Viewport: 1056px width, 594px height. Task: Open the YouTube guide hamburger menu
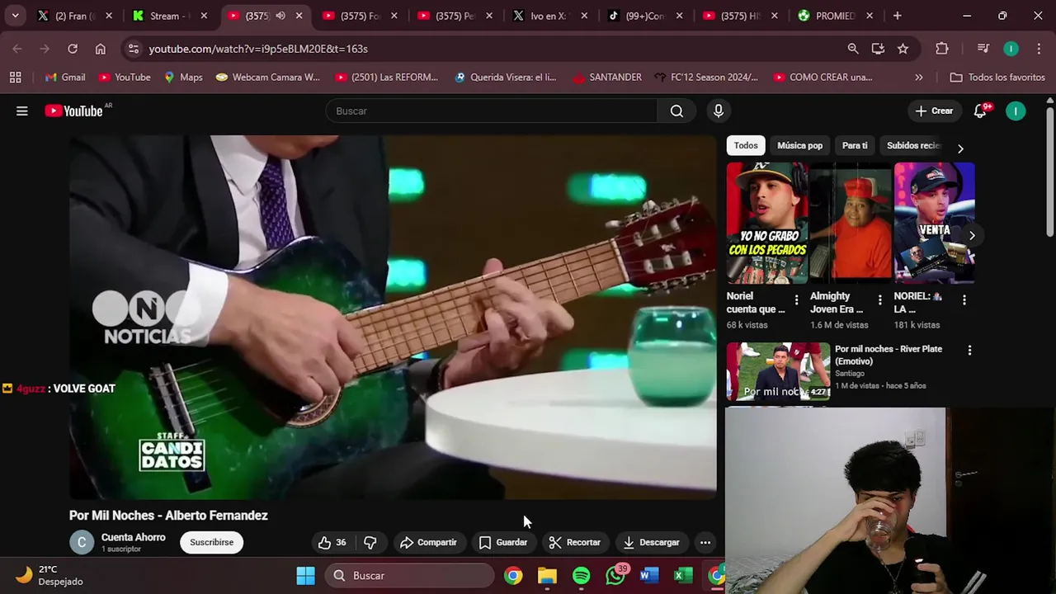click(x=22, y=111)
